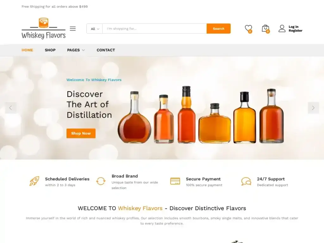Click inside the search input field
The height and width of the screenshot is (243, 324).
point(152,28)
